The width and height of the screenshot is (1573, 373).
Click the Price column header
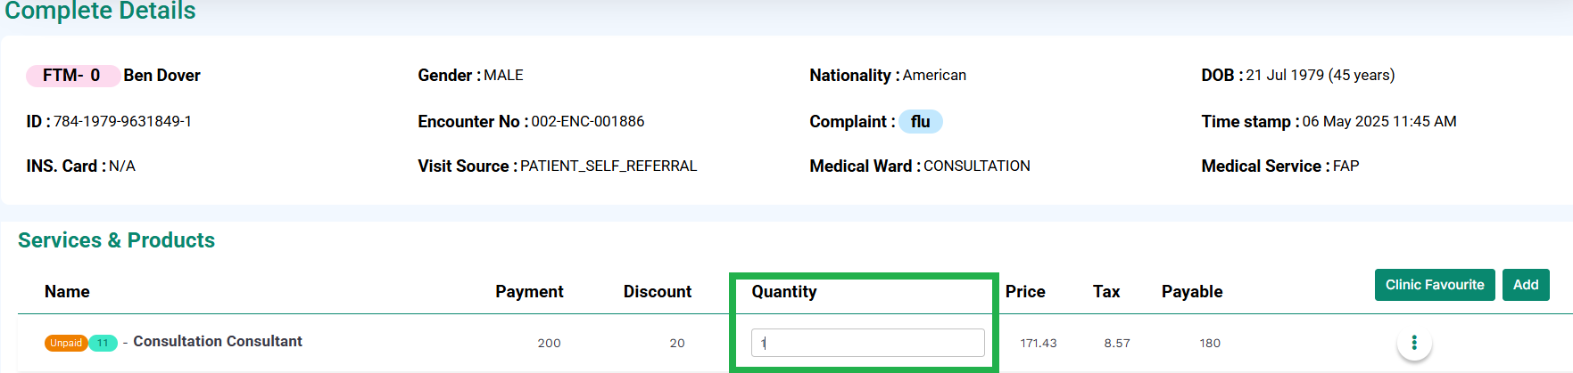point(1025,291)
